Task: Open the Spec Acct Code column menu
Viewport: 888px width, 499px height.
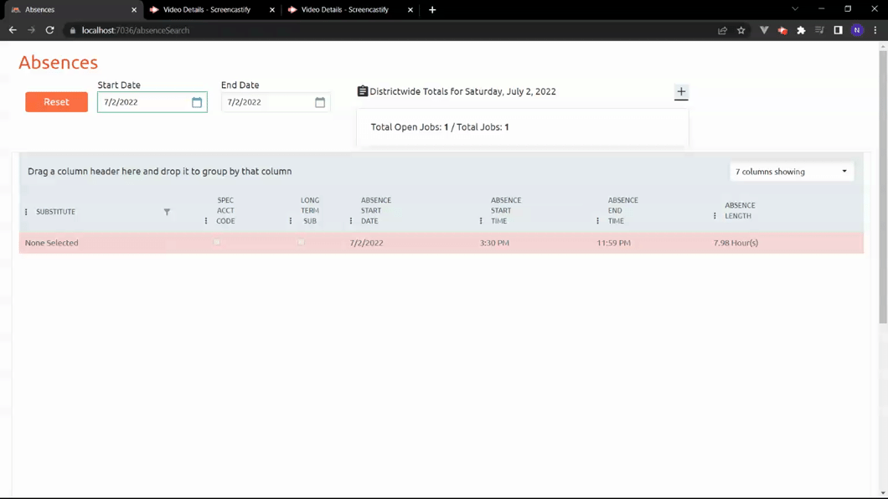Action: pos(206,221)
